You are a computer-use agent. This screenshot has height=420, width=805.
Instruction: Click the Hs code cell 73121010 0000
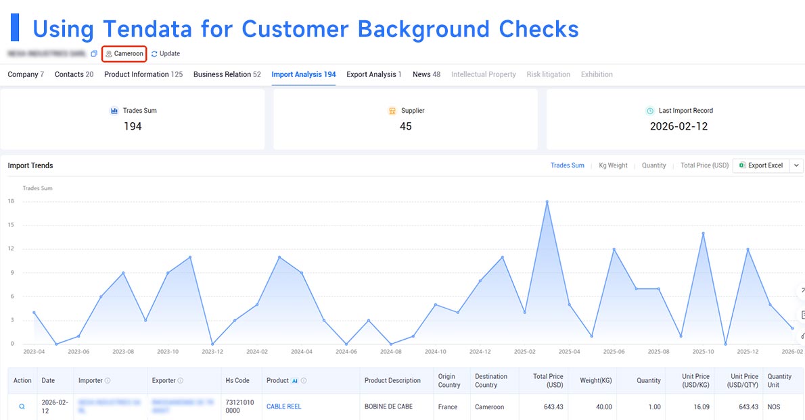tap(239, 406)
